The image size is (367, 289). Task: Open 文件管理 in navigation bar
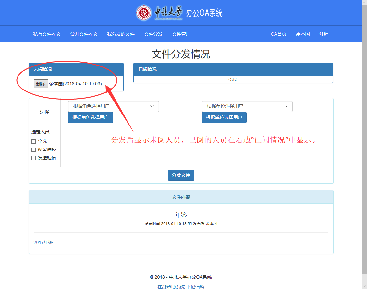(181, 34)
